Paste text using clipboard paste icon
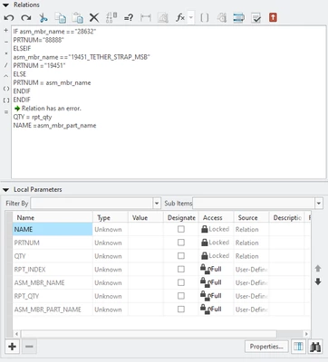The width and height of the screenshot is (328, 362). click(77, 18)
